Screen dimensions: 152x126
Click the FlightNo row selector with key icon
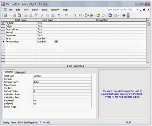(3, 23)
